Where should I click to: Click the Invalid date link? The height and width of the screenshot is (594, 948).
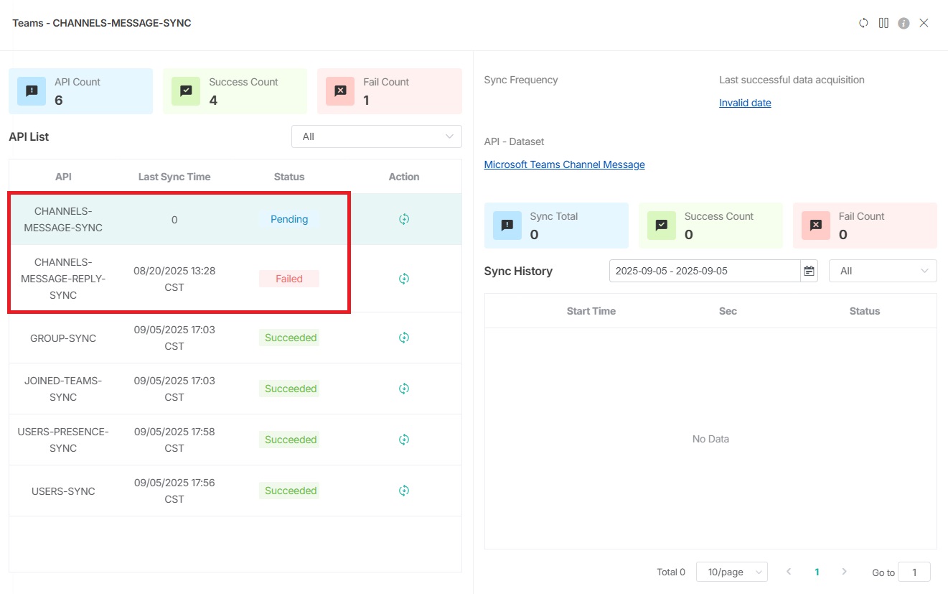point(745,103)
